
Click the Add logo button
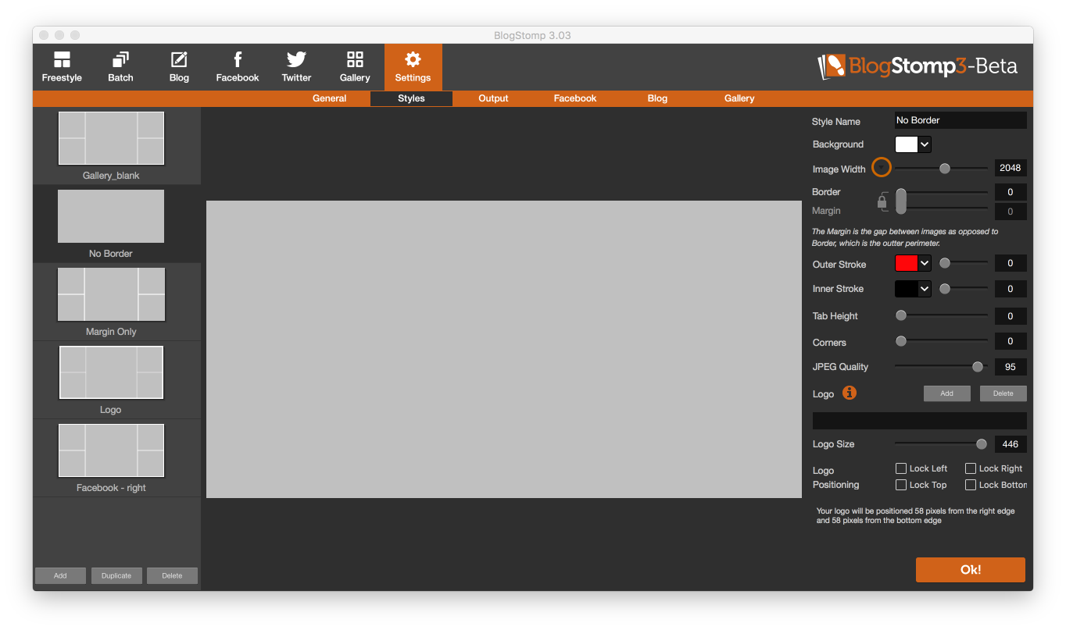pyautogui.click(x=946, y=393)
